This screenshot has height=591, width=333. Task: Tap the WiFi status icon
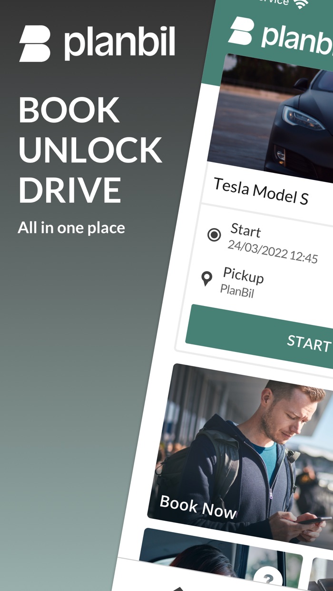301,4
